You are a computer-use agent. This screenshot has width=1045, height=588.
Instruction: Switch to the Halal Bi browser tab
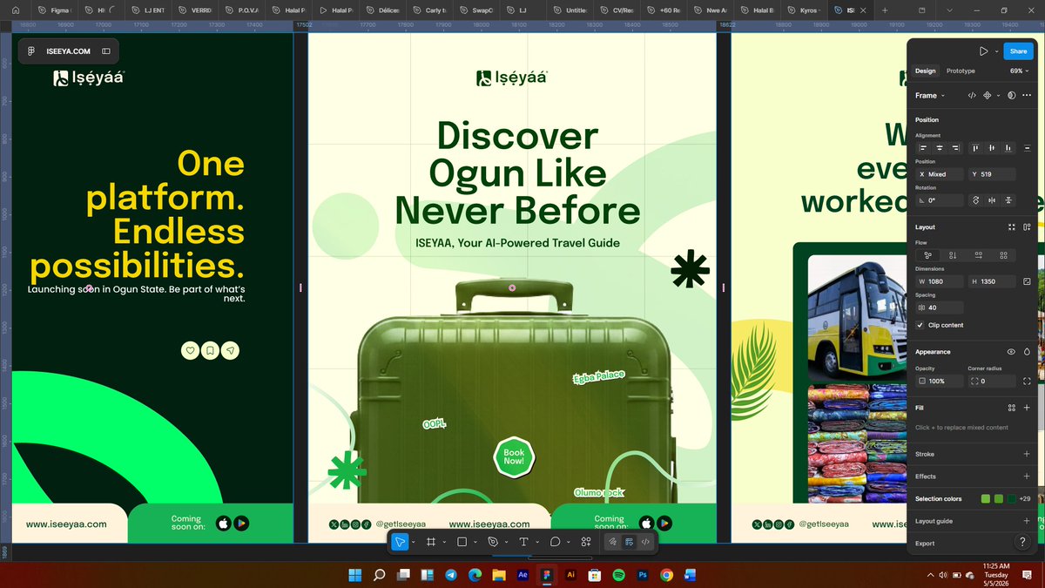coord(756,10)
